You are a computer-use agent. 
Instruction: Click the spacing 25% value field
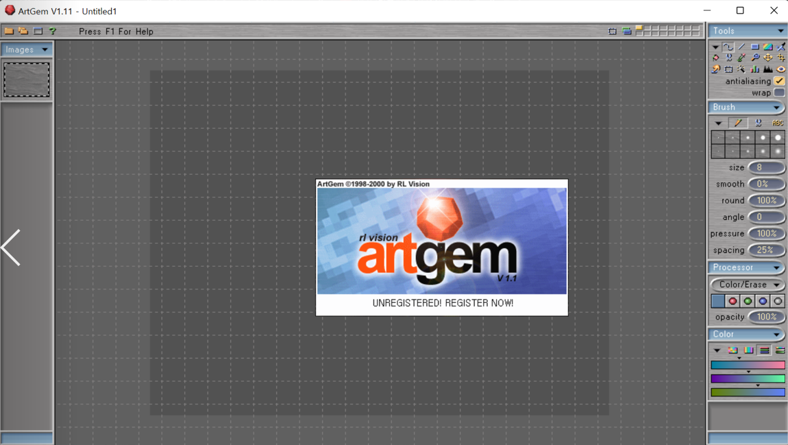click(766, 250)
